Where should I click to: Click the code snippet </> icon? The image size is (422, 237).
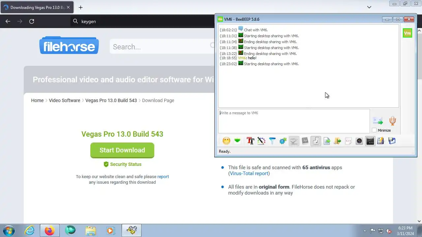(348, 141)
